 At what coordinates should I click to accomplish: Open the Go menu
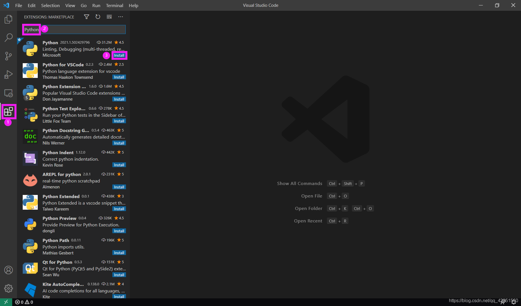(x=83, y=5)
